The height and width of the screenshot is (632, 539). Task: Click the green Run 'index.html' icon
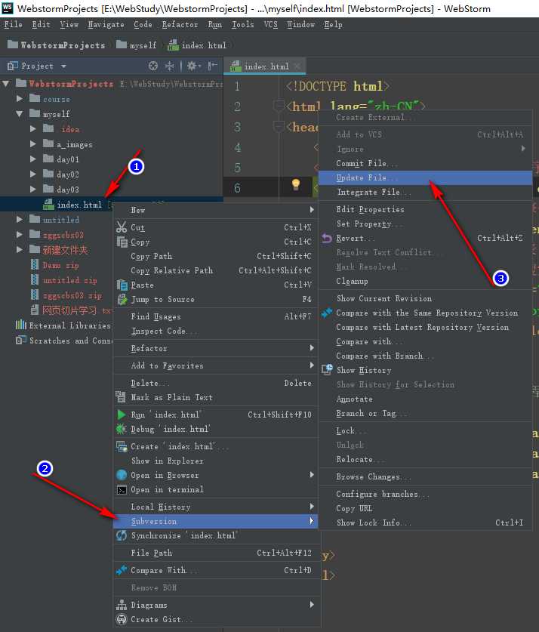click(x=122, y=415)
